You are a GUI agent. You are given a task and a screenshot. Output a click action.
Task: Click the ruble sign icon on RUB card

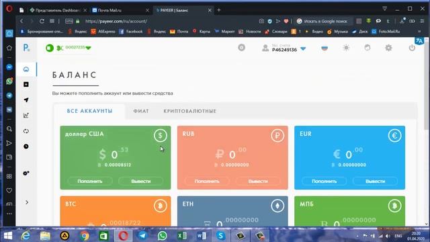click(x=277, y=135)
